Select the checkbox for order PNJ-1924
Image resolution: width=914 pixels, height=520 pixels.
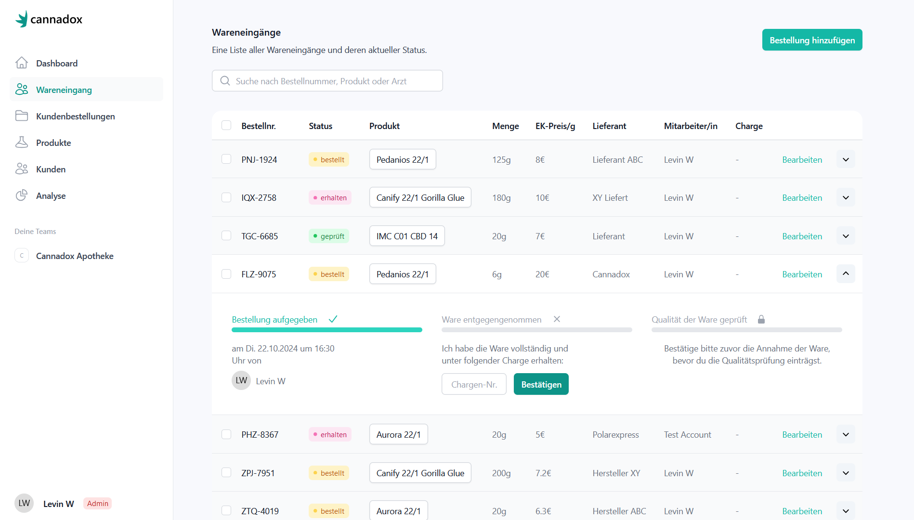(226, 159)
